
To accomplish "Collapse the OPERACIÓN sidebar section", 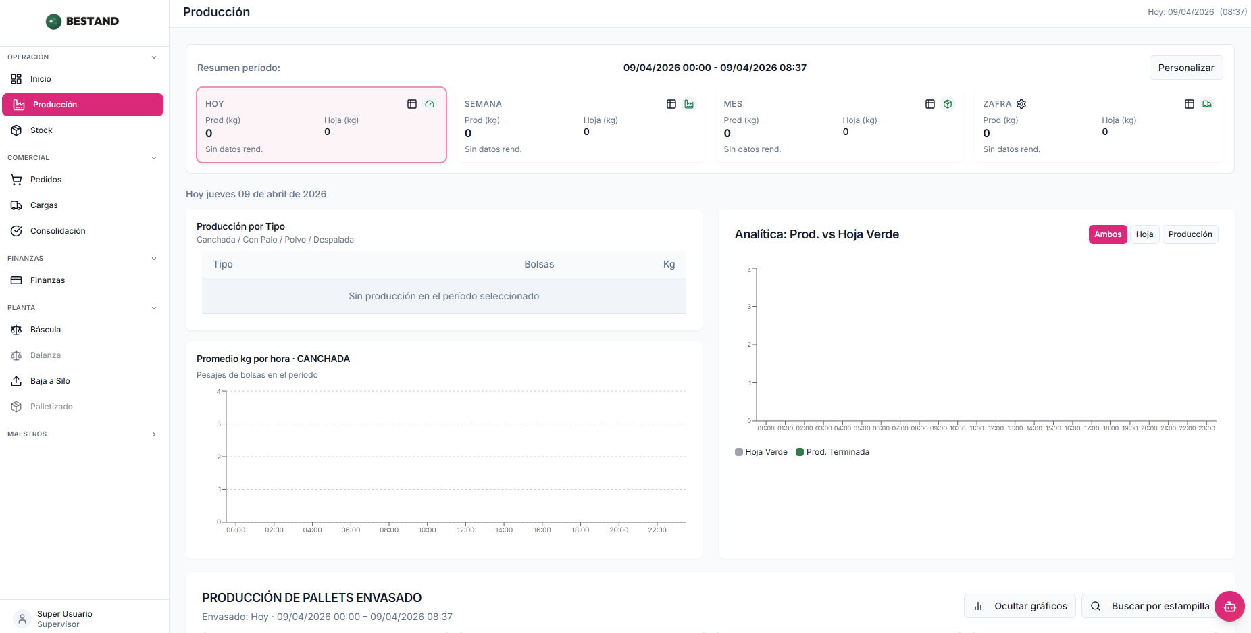I will 154,57.
